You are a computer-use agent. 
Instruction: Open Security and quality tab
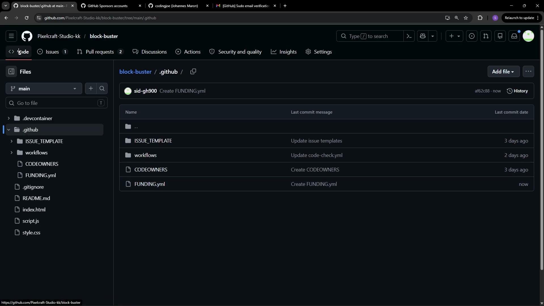[235, 52]
